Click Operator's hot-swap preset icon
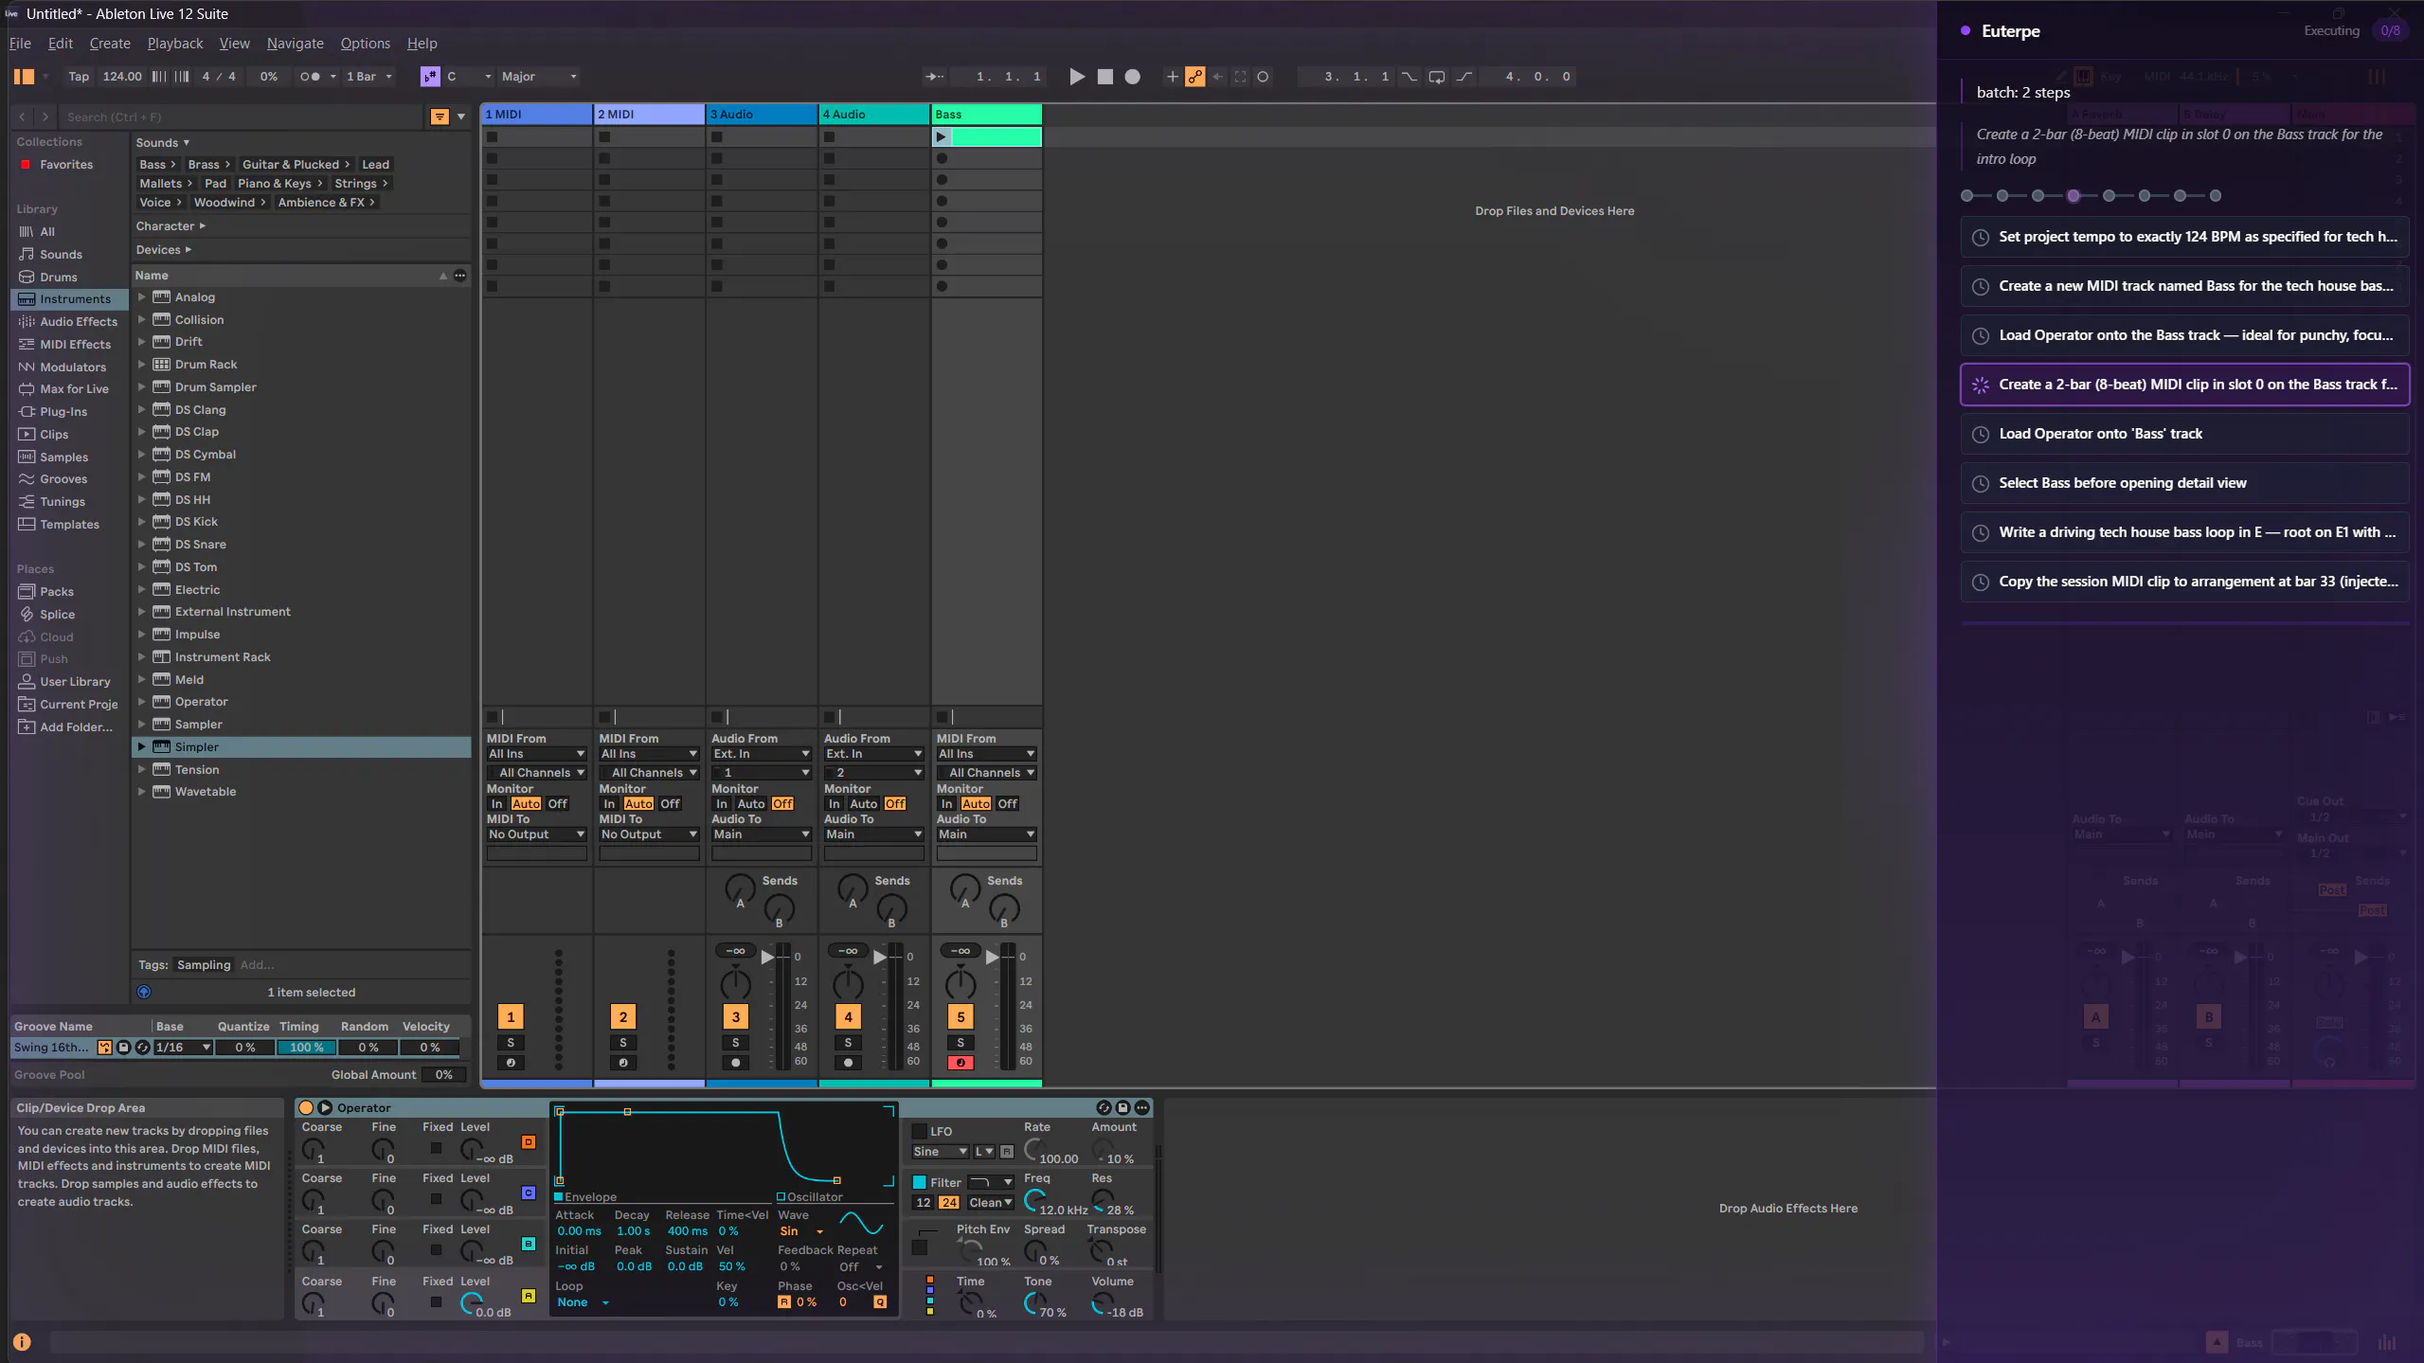 coord(1104,1107)
